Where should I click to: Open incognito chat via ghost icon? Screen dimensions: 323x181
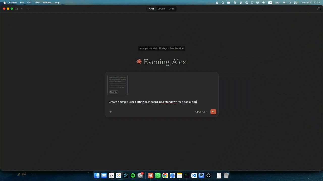pyautogui.click(x=319, y=9)
